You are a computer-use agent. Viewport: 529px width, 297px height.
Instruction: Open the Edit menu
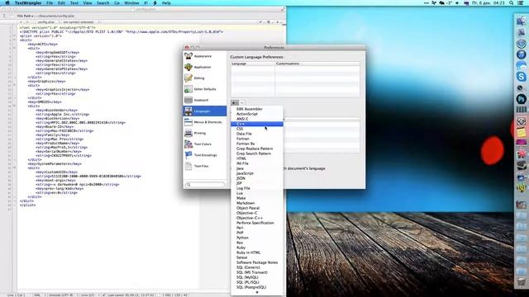pyautogui.click(x=61, y=3)
